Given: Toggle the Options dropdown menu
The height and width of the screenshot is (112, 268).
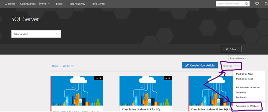Looking at the screenshot, I should 231,66.
